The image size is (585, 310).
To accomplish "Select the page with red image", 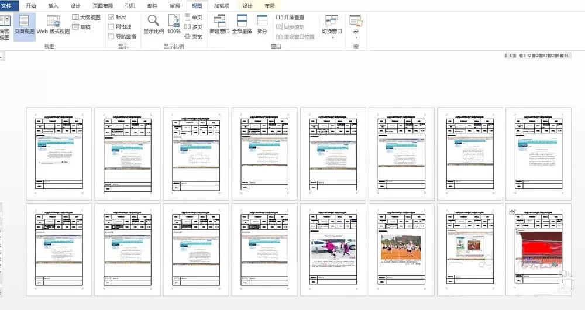I will [x=538, y=250].
